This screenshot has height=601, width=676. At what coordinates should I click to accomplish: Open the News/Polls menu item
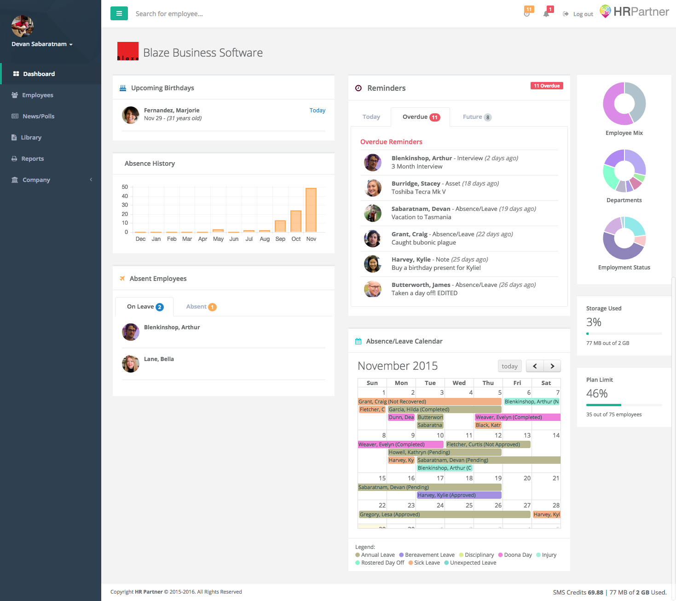tap(51, 116)
